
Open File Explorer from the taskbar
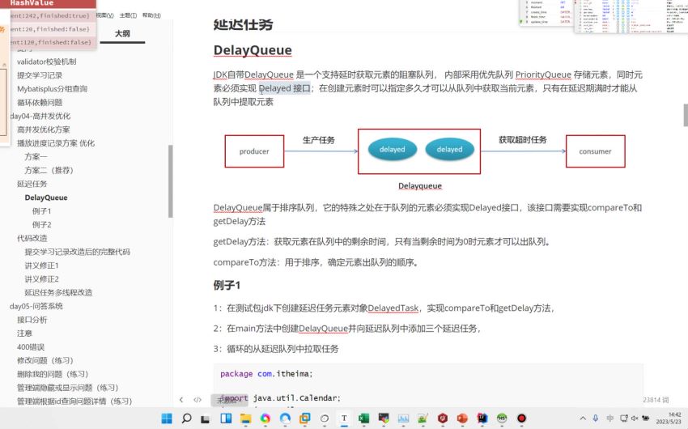point(246,418)
